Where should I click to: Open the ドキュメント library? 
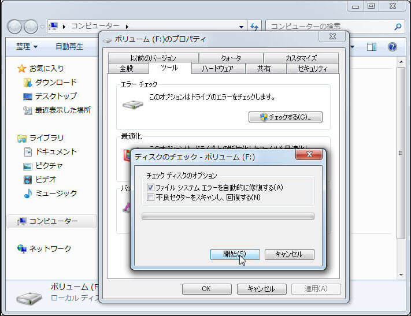point(56,152)
